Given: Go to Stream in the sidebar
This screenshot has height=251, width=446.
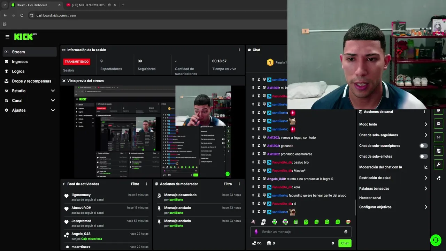Looking at the screenshot, I should (30, 52).
